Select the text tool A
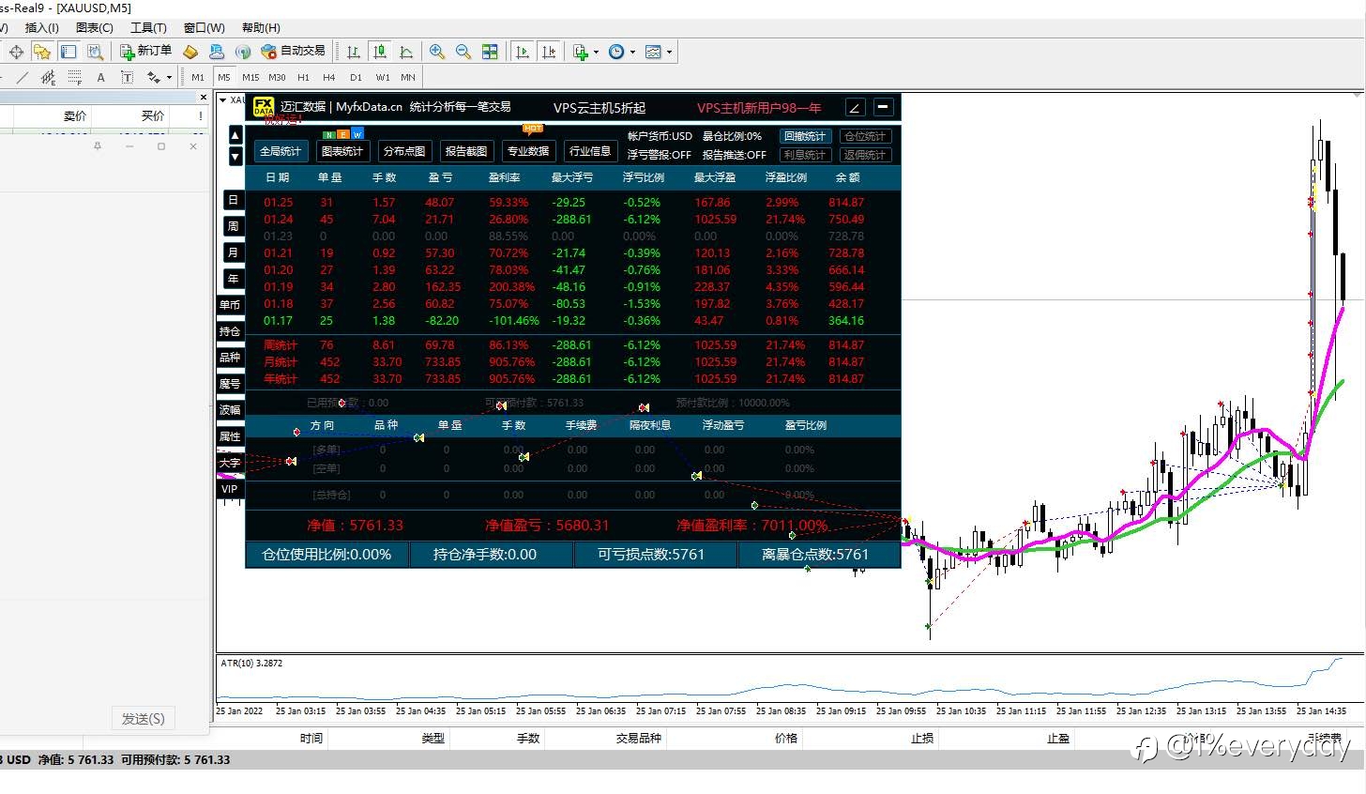Viewport: 1366px width, 794px height. point(101,77)
